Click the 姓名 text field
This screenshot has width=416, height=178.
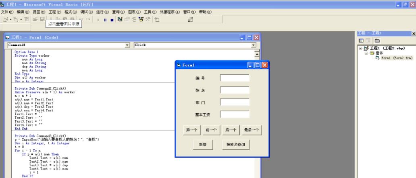tap(235, 90)
